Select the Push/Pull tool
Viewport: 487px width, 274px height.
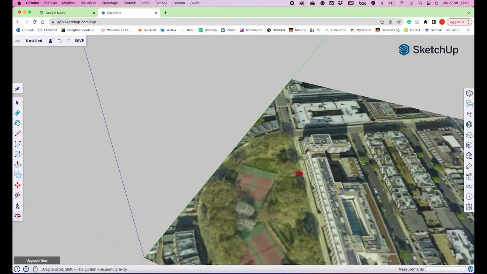click(x=18, y=164)
